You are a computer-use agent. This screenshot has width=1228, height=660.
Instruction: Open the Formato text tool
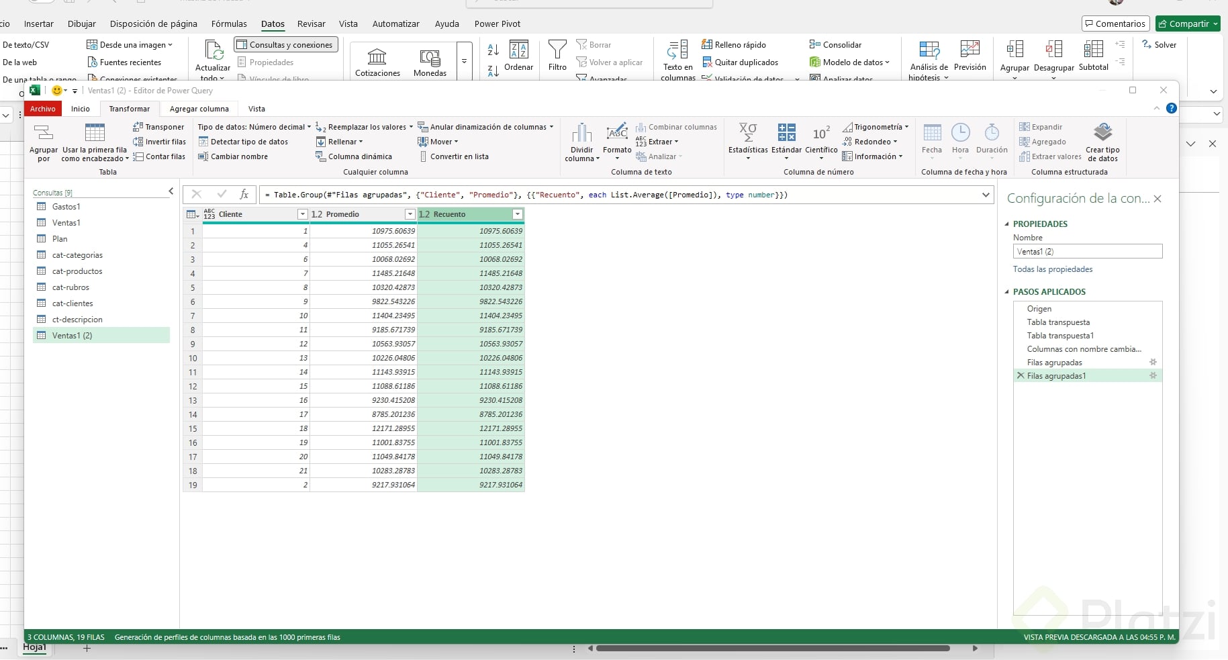pyautogui.click(x=617, y=142)
